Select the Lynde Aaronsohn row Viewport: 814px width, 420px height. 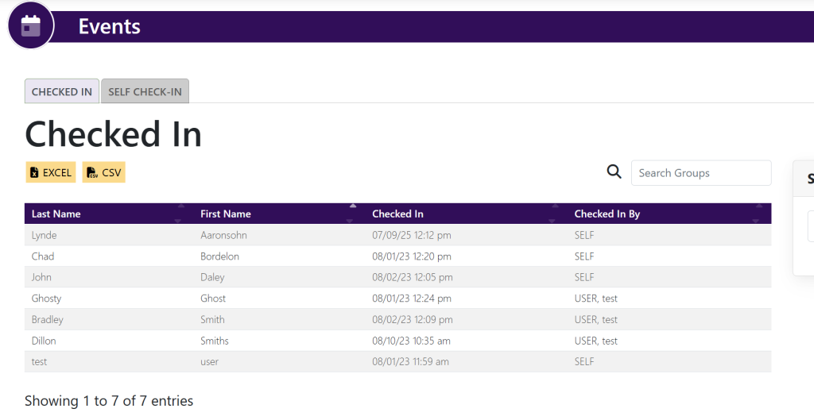pyautogui.click(x=397, y=235)
